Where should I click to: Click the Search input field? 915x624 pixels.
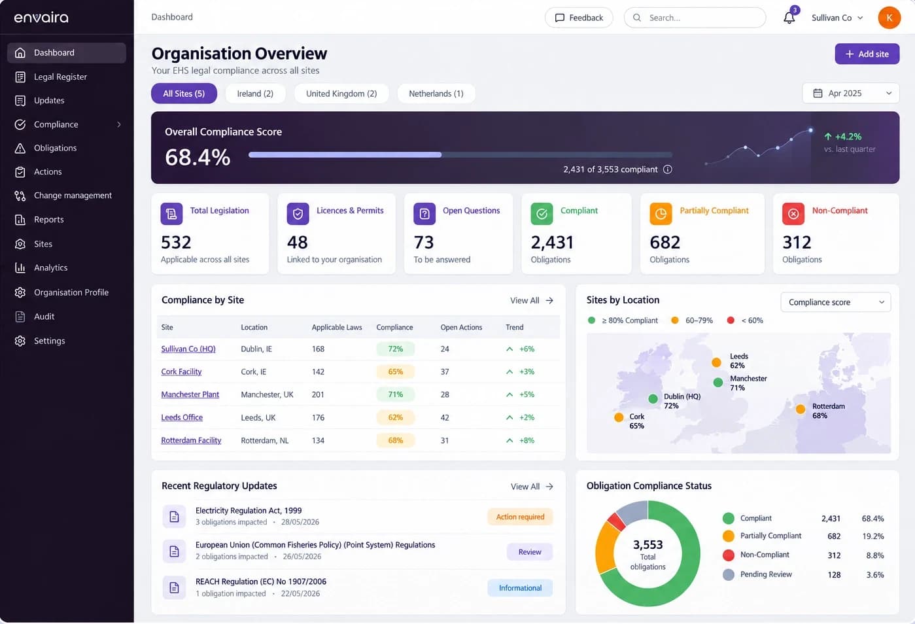695,18
